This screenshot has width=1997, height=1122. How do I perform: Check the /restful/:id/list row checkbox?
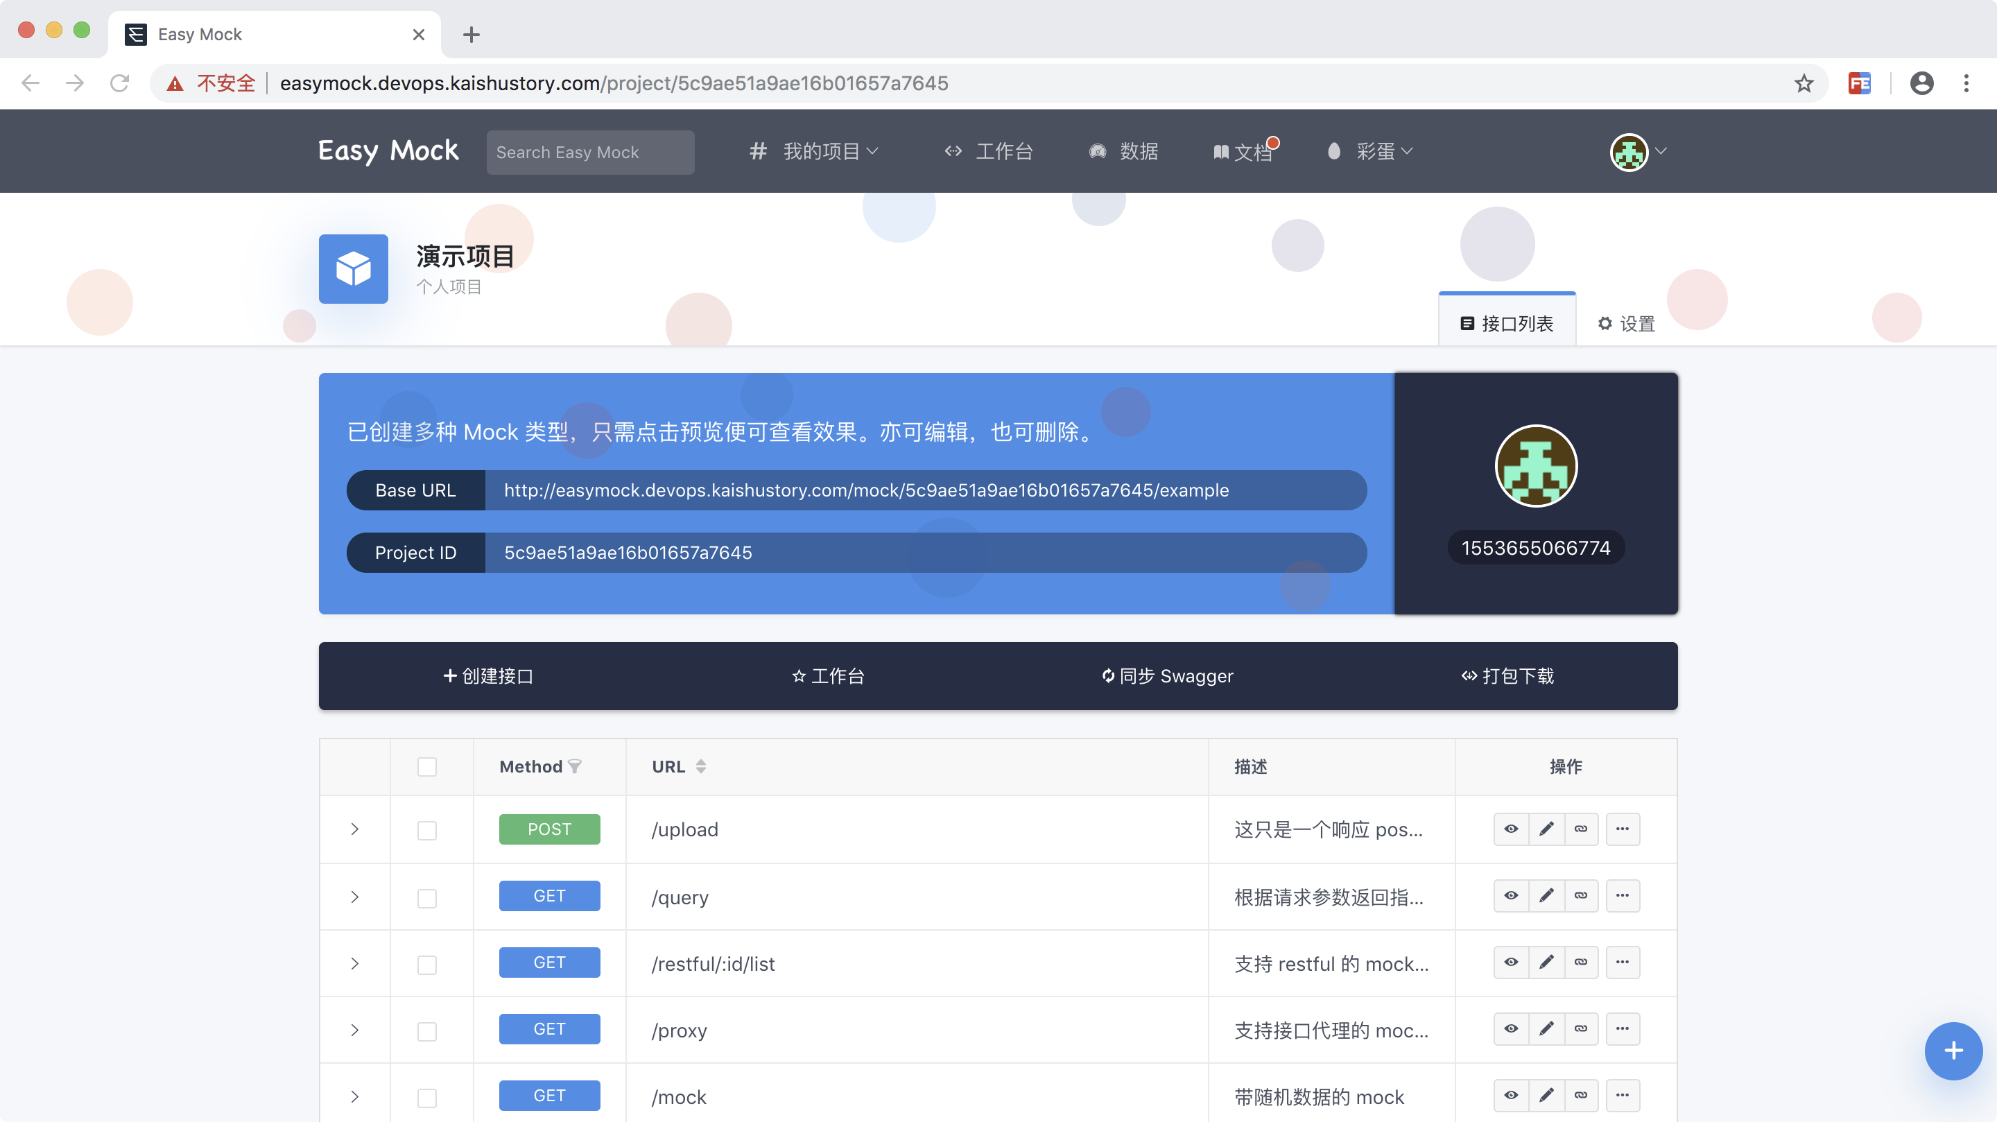point(427,965)
